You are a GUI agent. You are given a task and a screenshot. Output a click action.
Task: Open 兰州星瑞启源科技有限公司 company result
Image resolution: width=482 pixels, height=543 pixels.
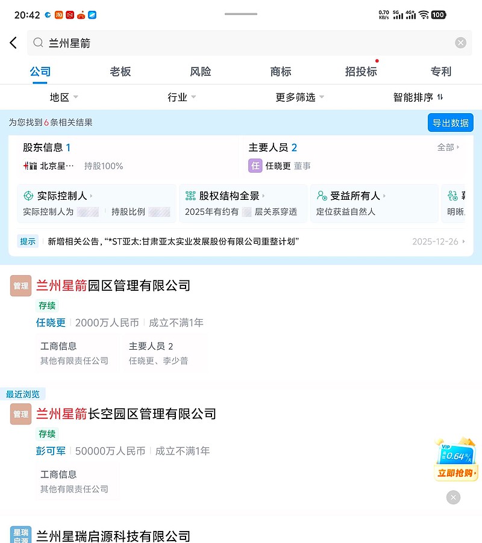pyautogui.click(x=113, y=536)
